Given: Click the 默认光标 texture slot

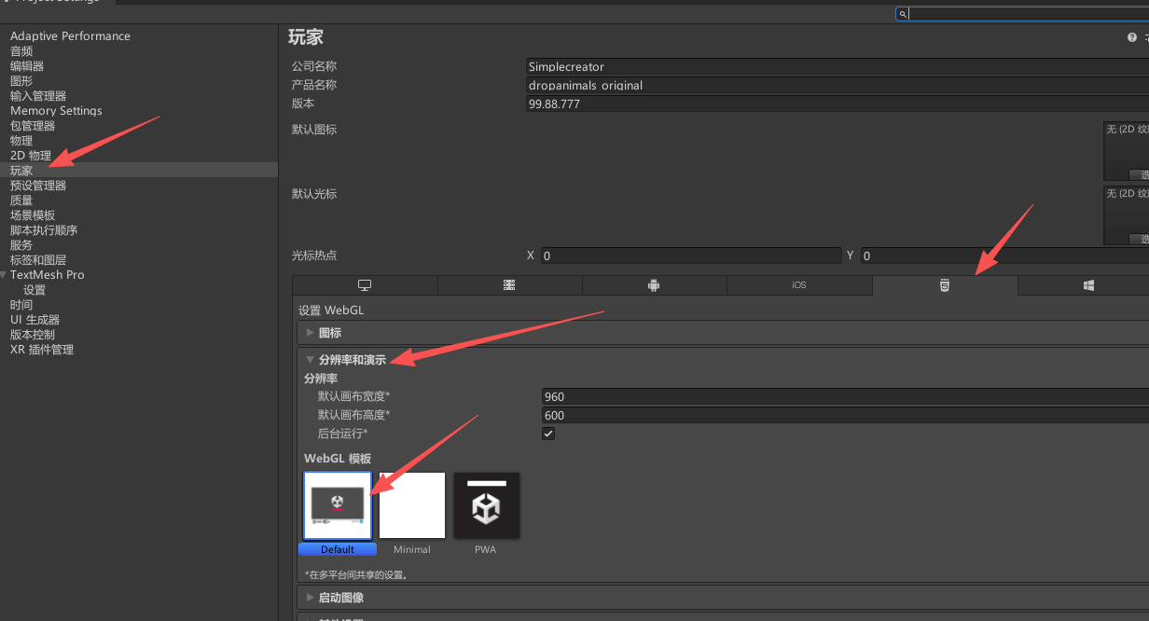Looking at the screenshot, I should point(1126,214).
